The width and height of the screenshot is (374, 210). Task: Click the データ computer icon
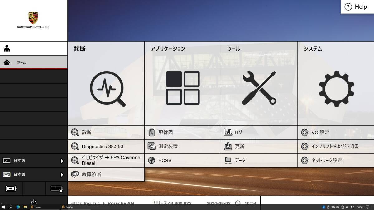click(x=228, y=160)
